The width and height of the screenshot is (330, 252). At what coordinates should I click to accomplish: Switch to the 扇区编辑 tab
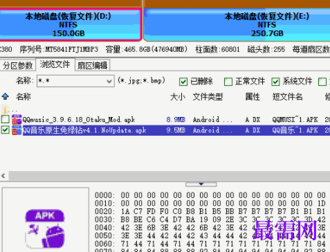click(92, 66)
